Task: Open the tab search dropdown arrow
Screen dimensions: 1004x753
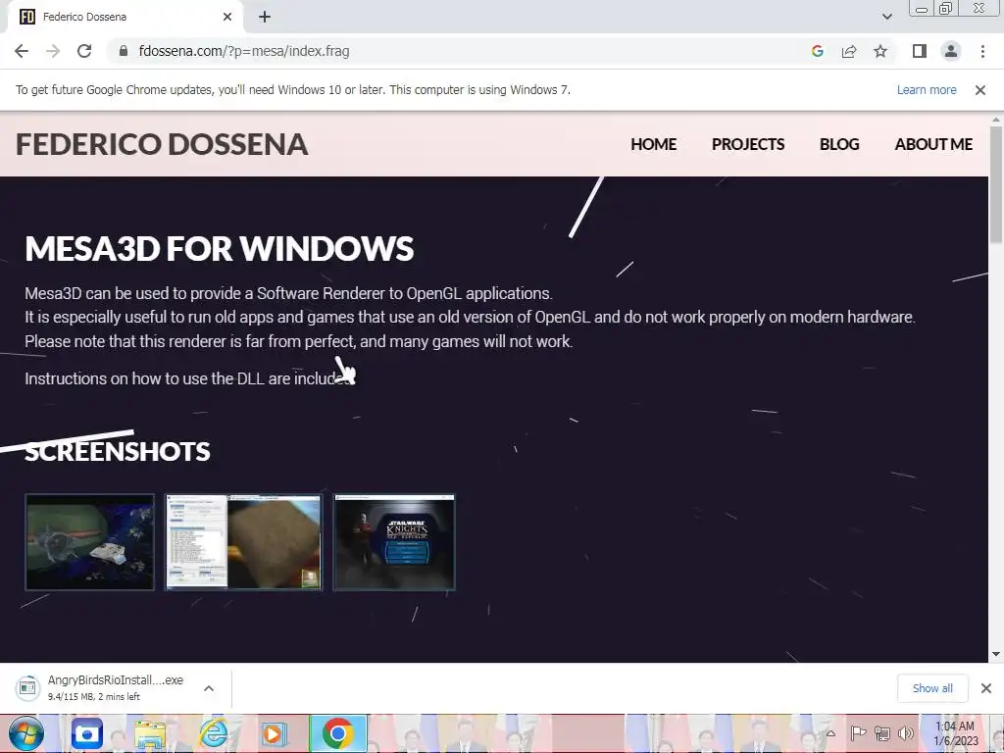Action: [886, 17]
